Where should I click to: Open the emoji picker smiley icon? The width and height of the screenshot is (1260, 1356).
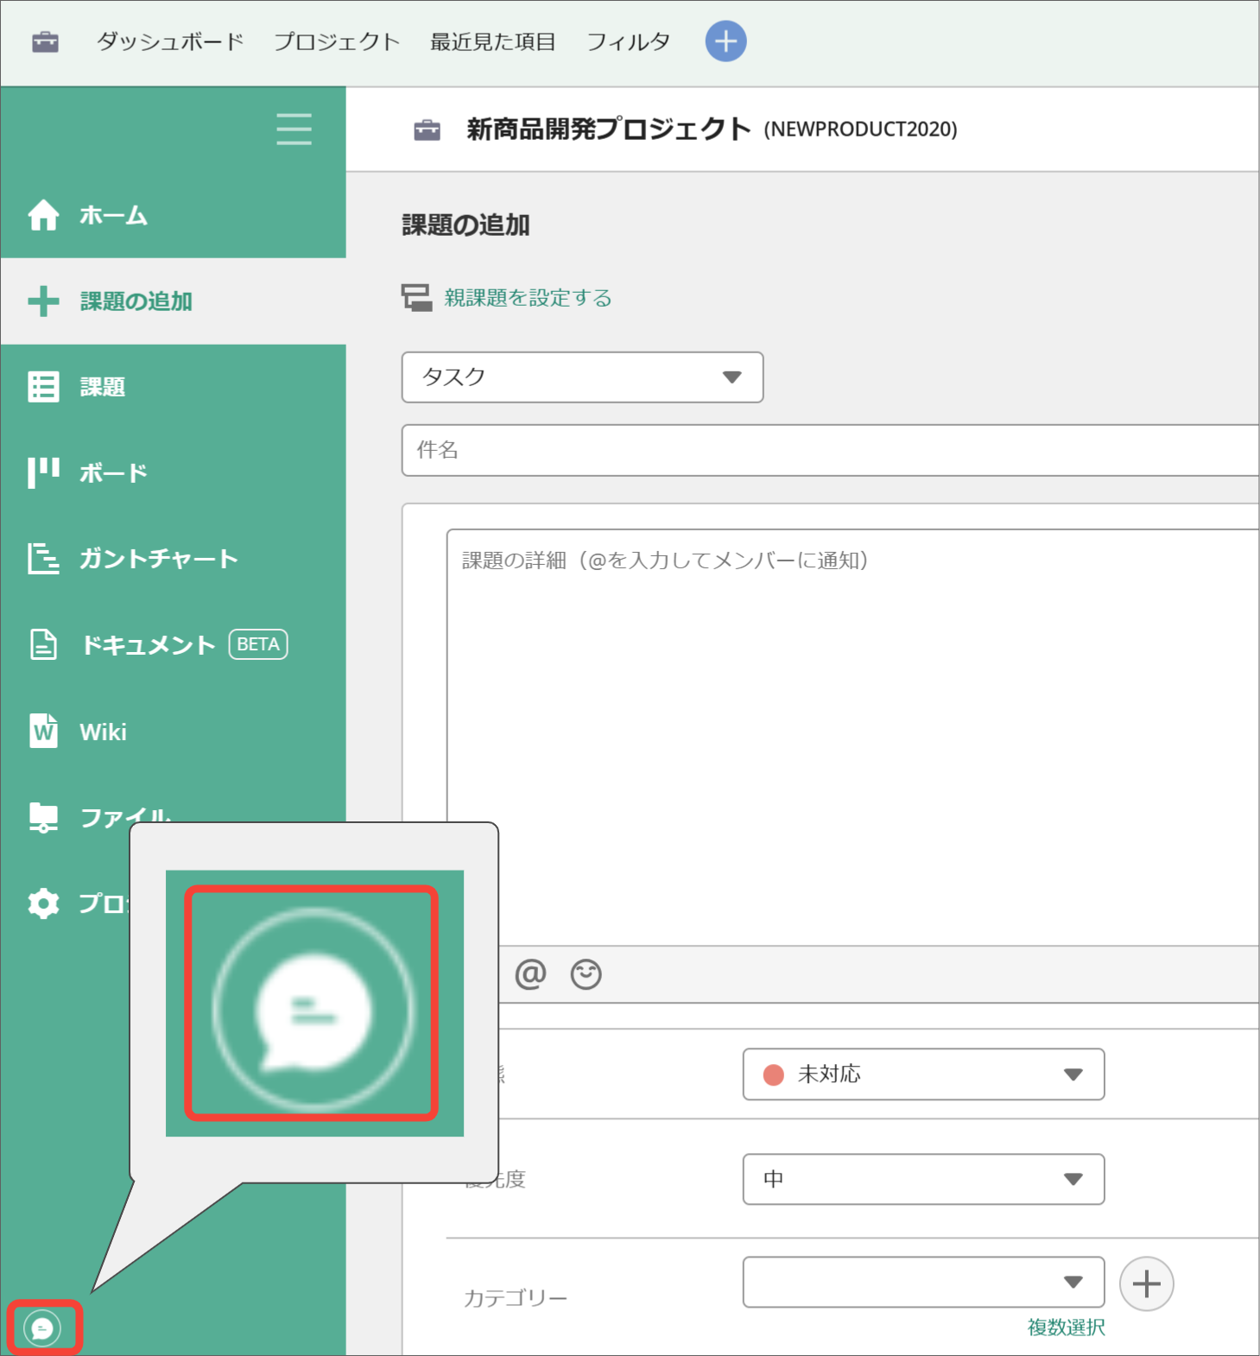coord(586,974)
